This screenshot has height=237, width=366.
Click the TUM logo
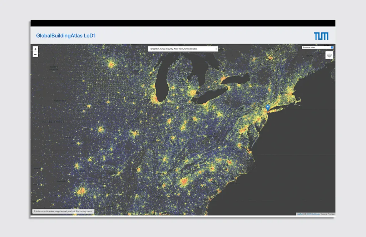321,36
